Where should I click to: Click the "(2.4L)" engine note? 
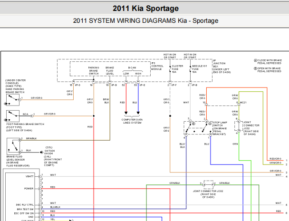(x=48, y=156)
